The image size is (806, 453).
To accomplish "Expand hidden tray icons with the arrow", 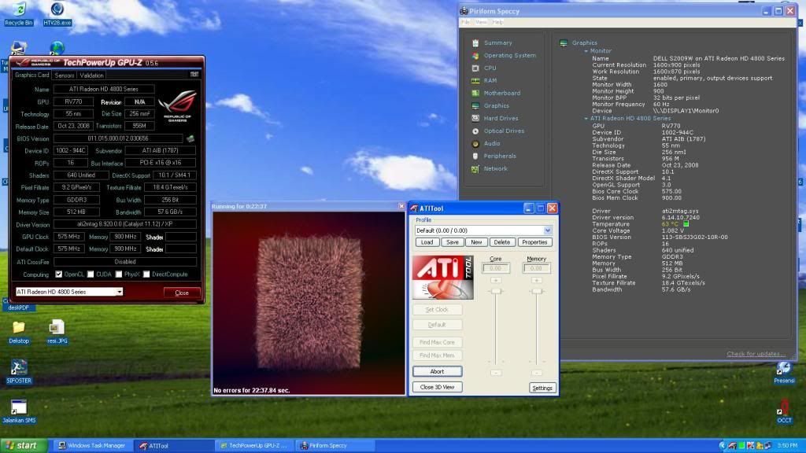I will click(x=723, y=446).
